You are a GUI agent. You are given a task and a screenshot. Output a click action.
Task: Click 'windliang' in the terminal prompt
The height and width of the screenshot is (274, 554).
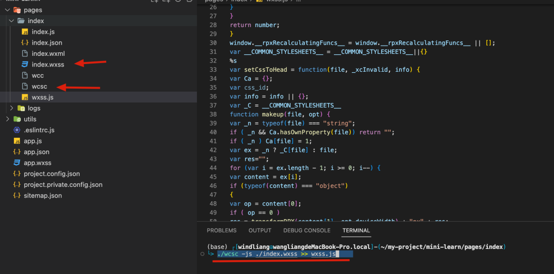click(x=254, y=247)
